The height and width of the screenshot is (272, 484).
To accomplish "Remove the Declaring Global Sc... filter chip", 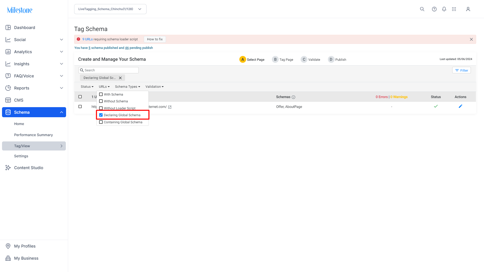I will pyautogui.click(x=120, y=78).
